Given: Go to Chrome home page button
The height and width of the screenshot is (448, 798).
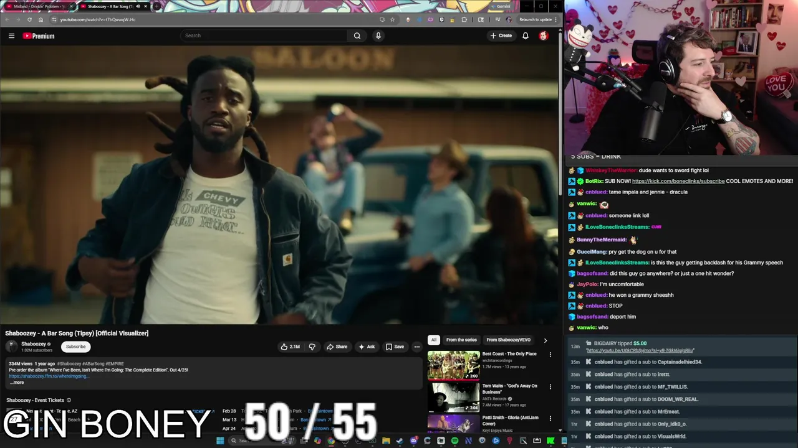Looking at the screenshot, I should [x=41, y=19].
